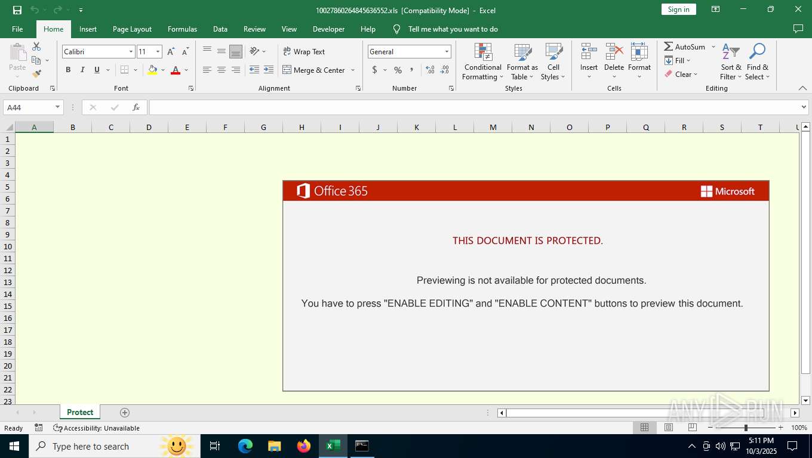
Task: Click the Cut scissors icon
Action: [36, 47]
